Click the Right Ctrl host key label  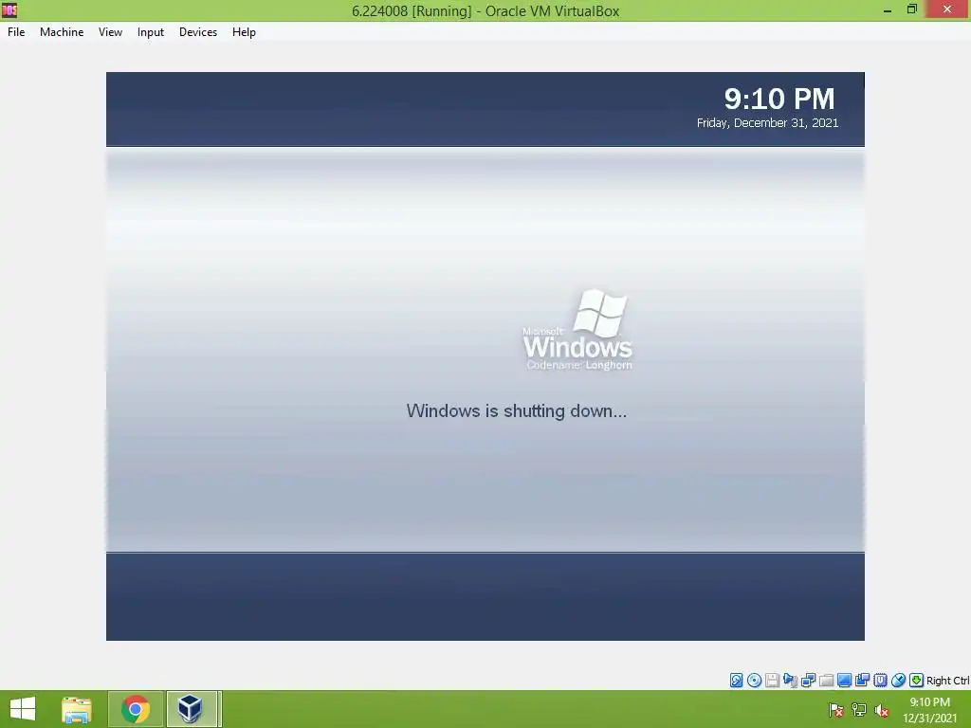click(947, 681)
